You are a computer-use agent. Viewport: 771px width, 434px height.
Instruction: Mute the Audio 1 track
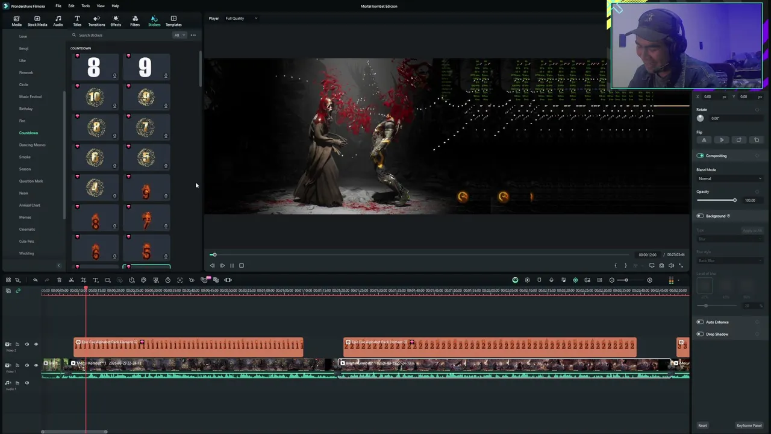[x=27, y=383]
